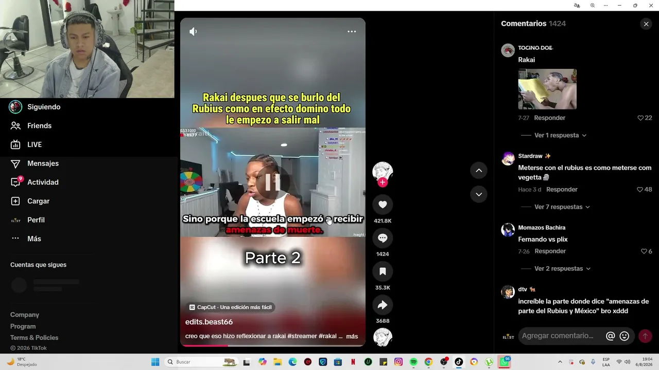Expand the video description with 'más'
Screen dimensions: 659x370
pyautogui.click(x=352, y=337)
